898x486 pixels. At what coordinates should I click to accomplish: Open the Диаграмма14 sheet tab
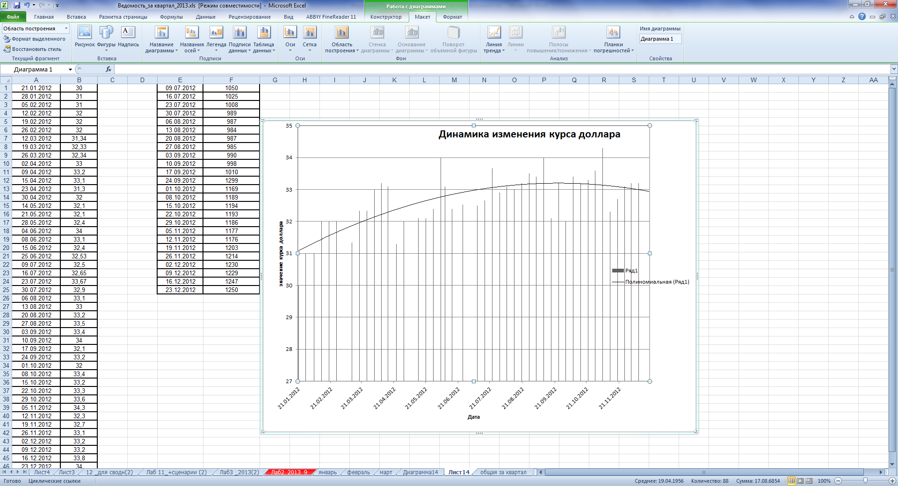[420, 472]
